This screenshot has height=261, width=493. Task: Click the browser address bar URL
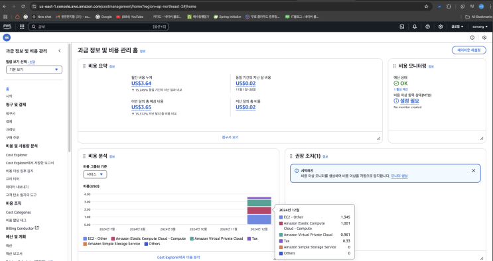click(x=118, y=6)
